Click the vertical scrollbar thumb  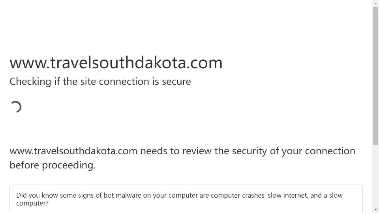375,76
